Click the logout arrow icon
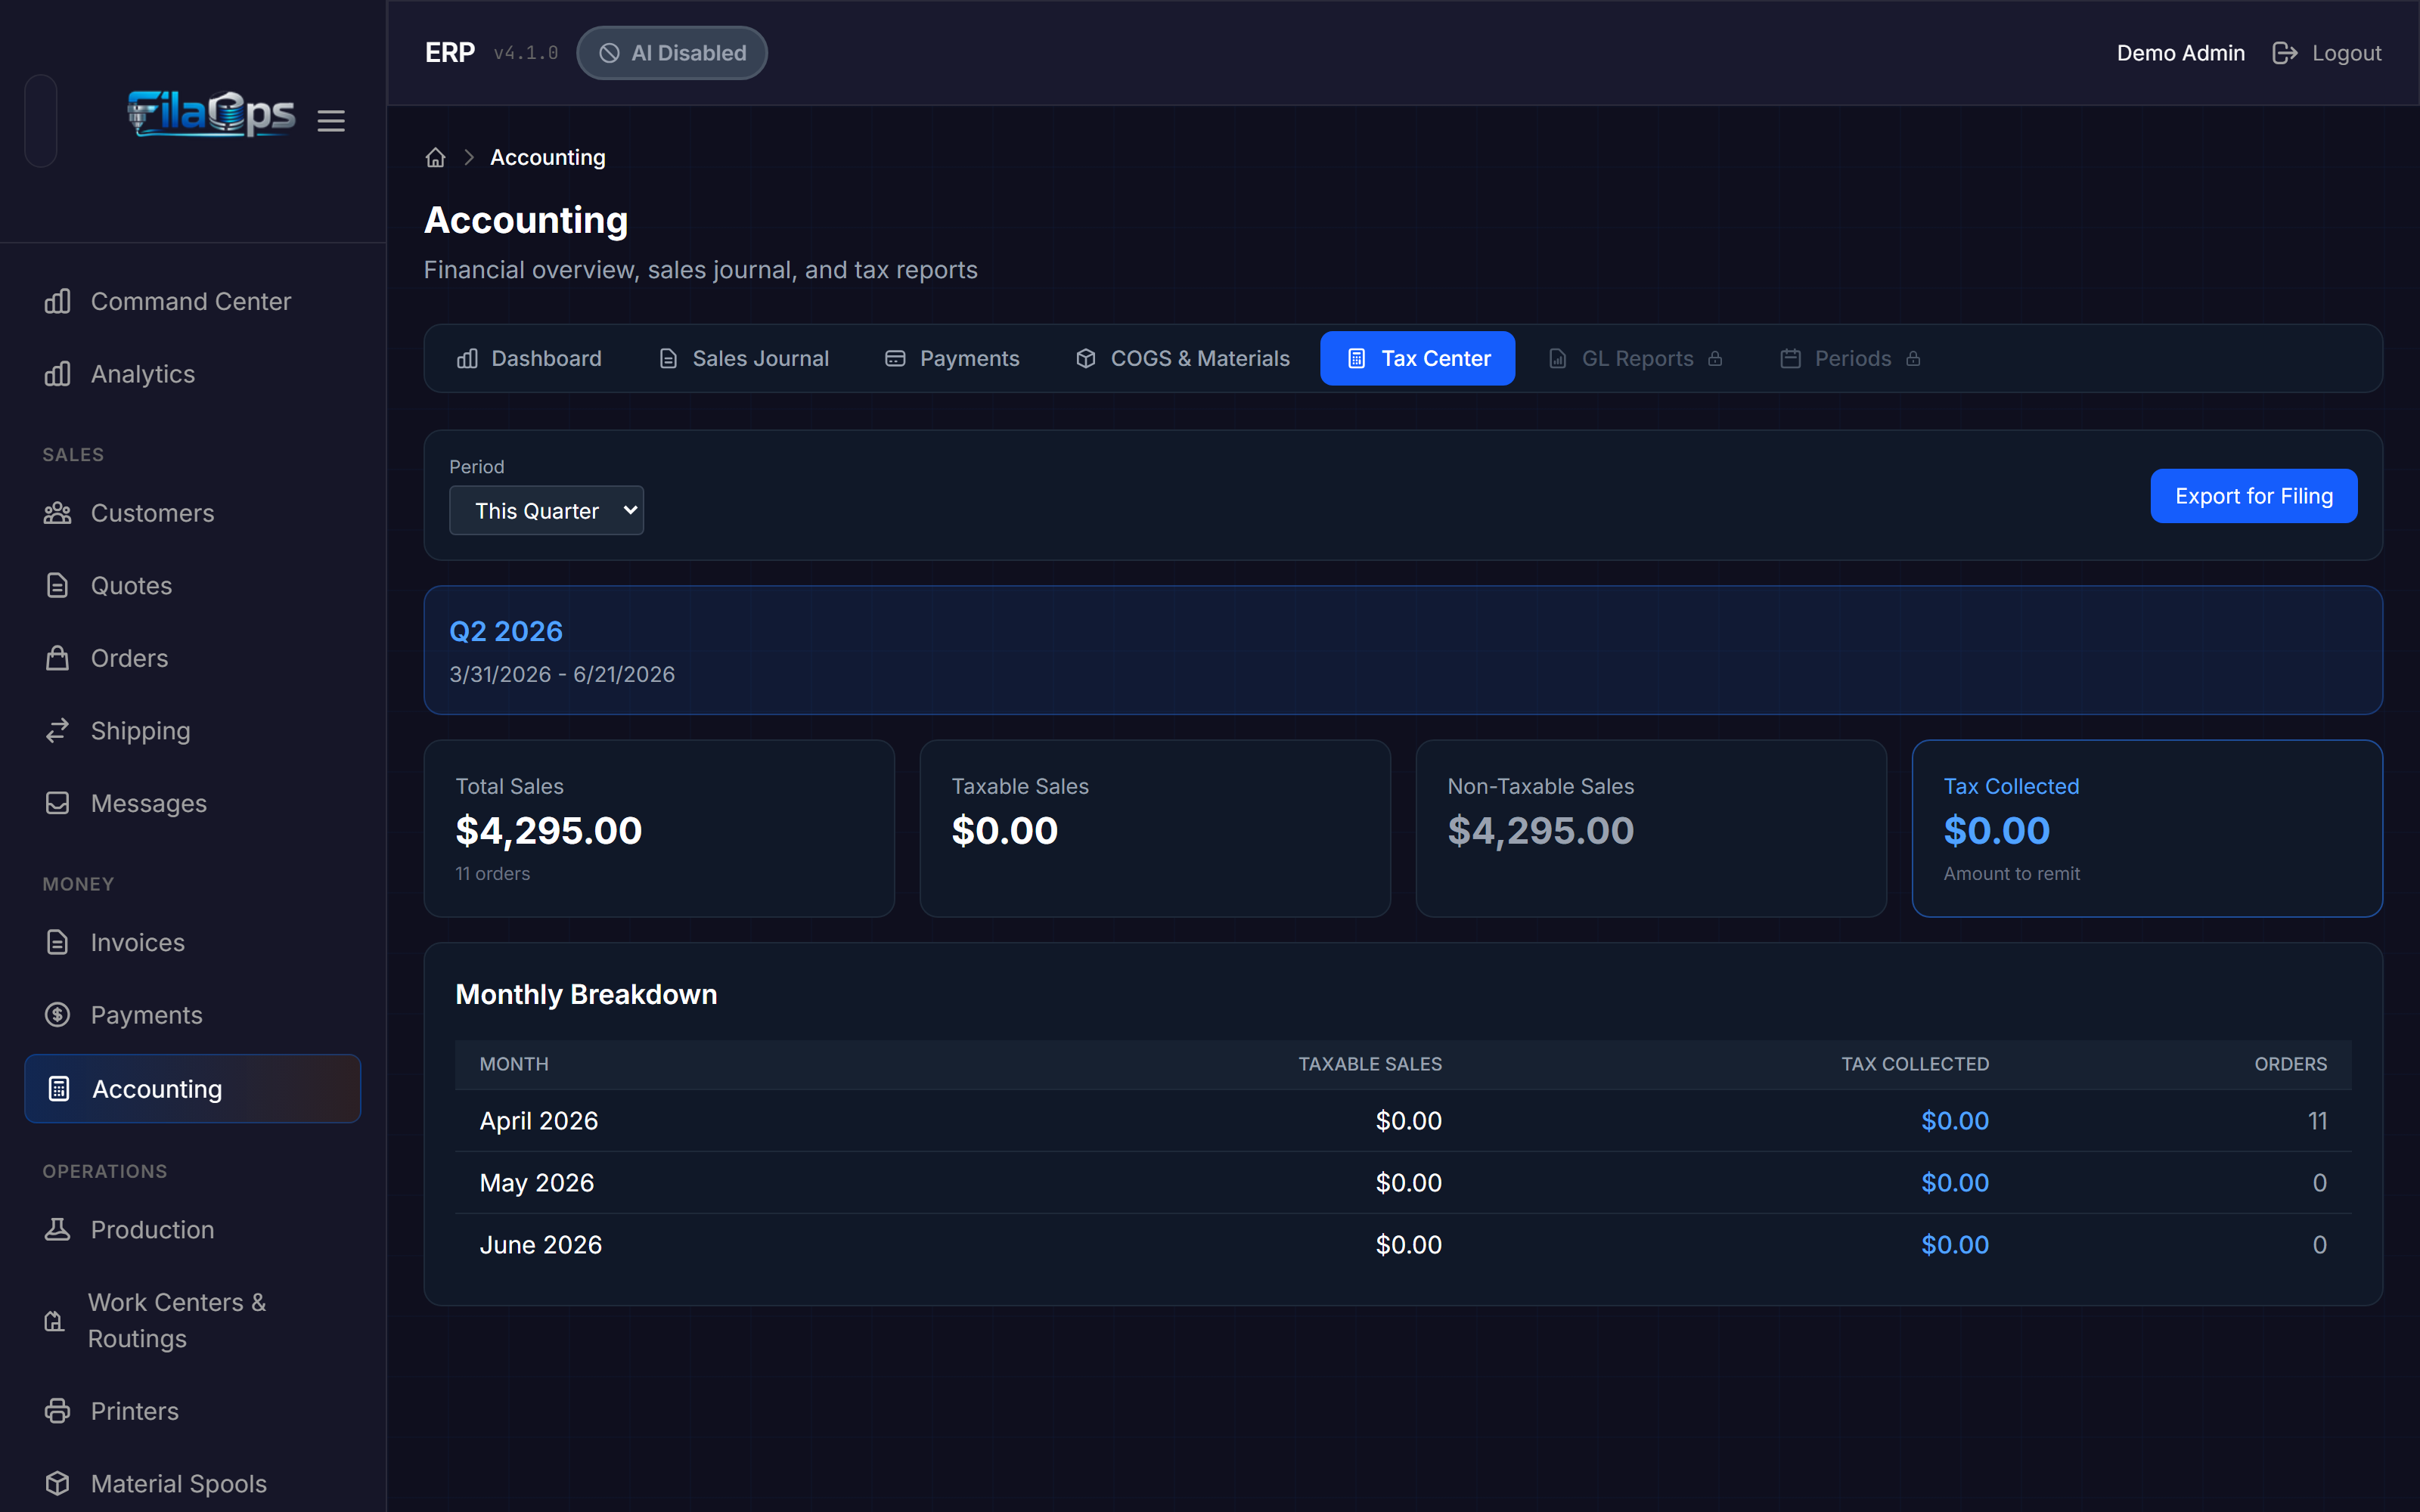The image size is (2420, 1512). point(2284,53)
